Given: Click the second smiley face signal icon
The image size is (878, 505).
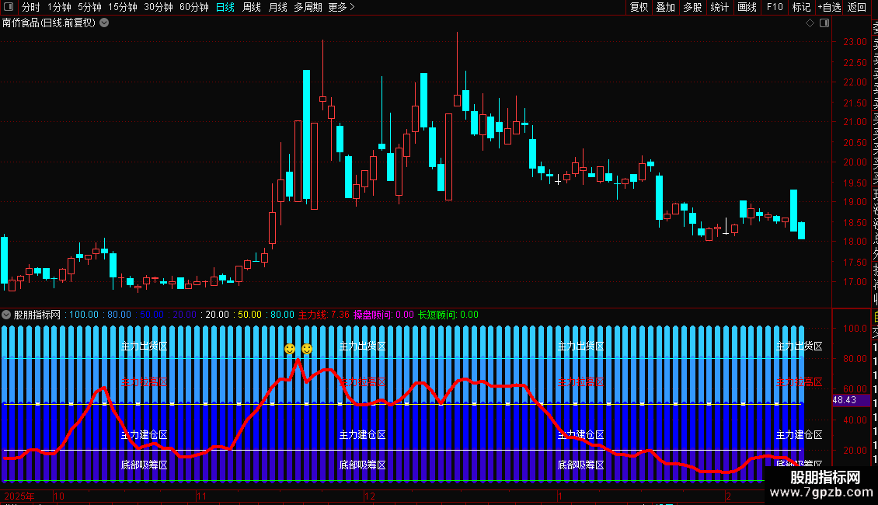Looking at the screenshot, I should 307,349.
